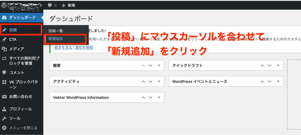Click the blurred site name in admin bar

pyautogui.click(x=24, y=6)
